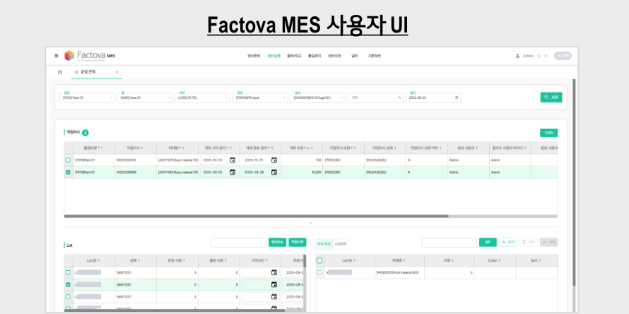Click the green 조회 search button
This screenshot has width=629, height=314.
551,97
